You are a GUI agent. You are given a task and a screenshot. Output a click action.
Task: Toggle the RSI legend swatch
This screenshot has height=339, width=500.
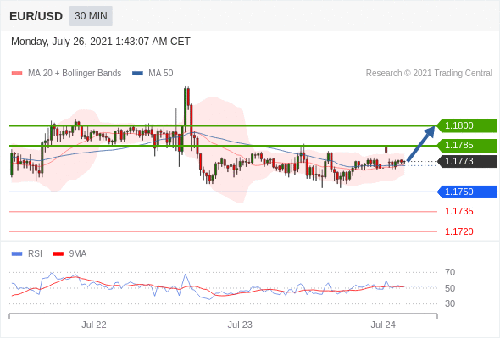point(17,254)
